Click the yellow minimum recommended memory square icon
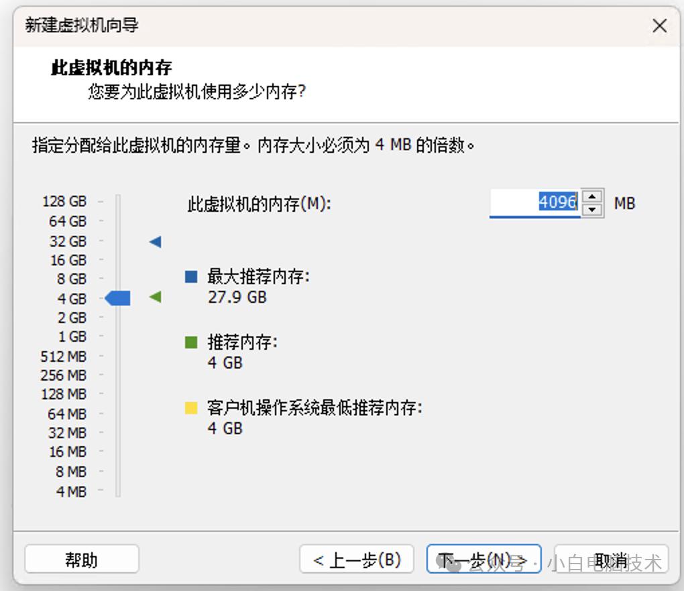The width and height of the screenshot is (684, 591). pos(192,407)
